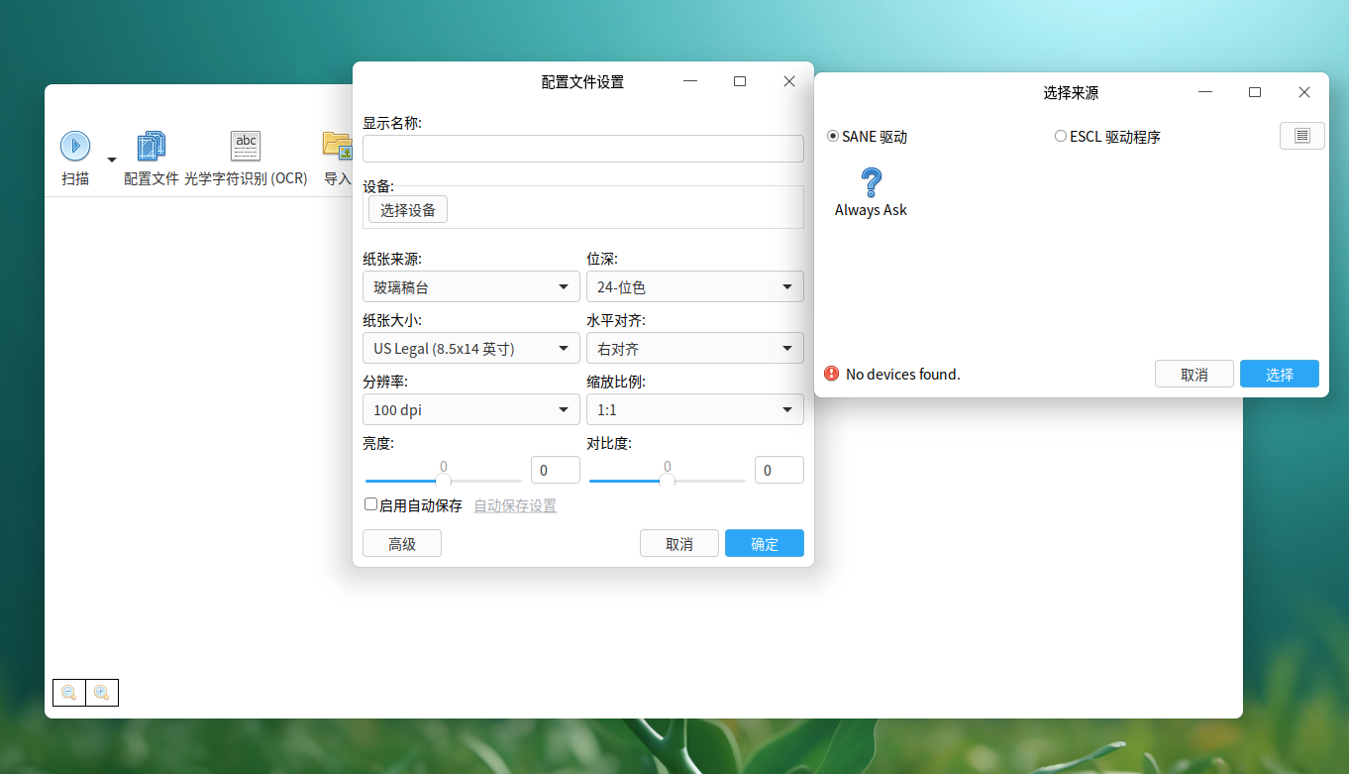Screen dimensions: 1349x774
Task: Minimize the 配置文件设置 dialog
Action: 690,81
